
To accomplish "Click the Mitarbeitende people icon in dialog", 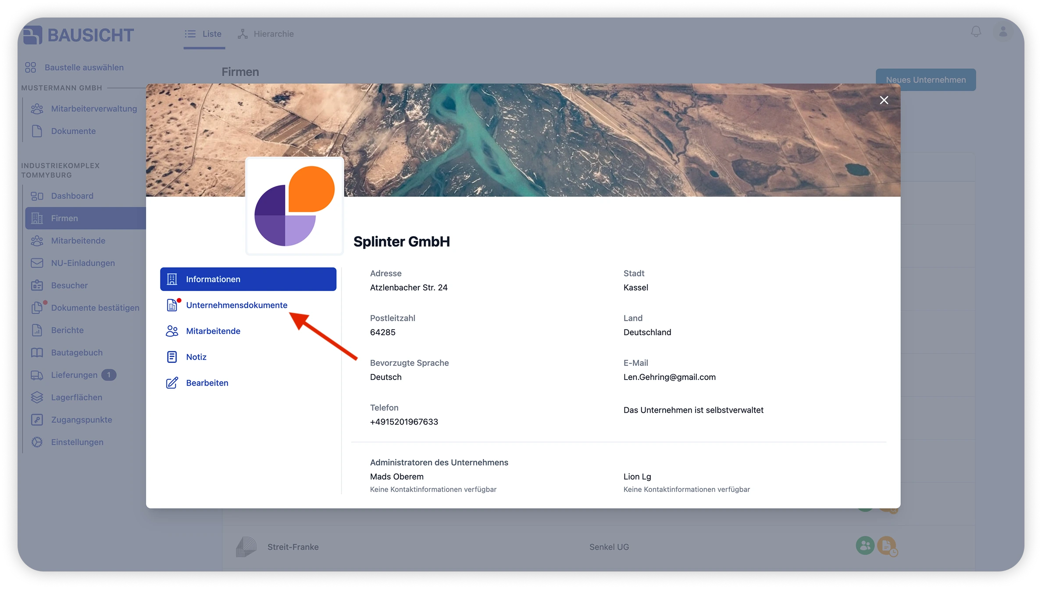I will click(x=172, y=331).
